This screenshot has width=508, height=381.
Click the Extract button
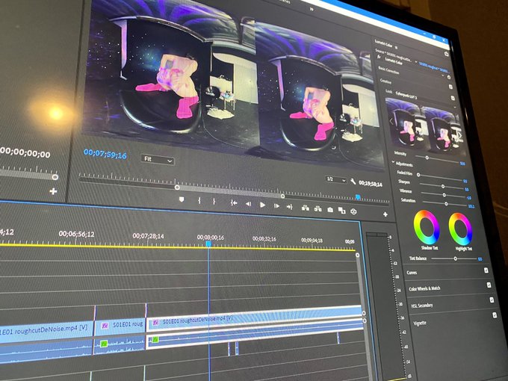(x=317, y=209)
